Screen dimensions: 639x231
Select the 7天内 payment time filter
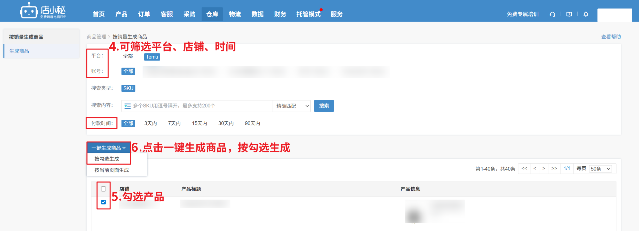tap(174, 123)
